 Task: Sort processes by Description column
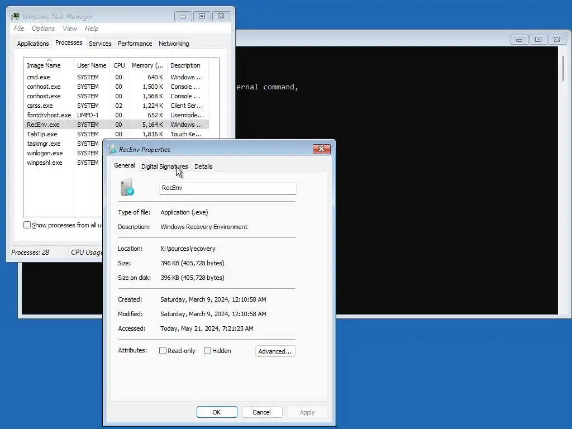[188, 65]
